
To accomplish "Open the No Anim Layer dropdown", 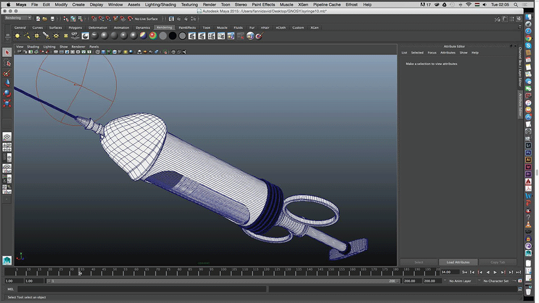I will point(460,281).
